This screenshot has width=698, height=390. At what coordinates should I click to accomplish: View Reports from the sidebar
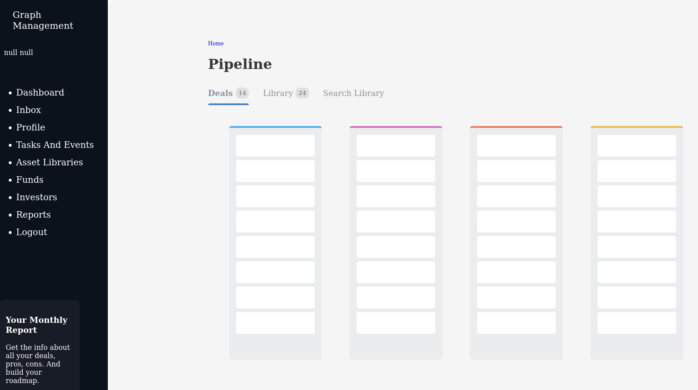33,215
